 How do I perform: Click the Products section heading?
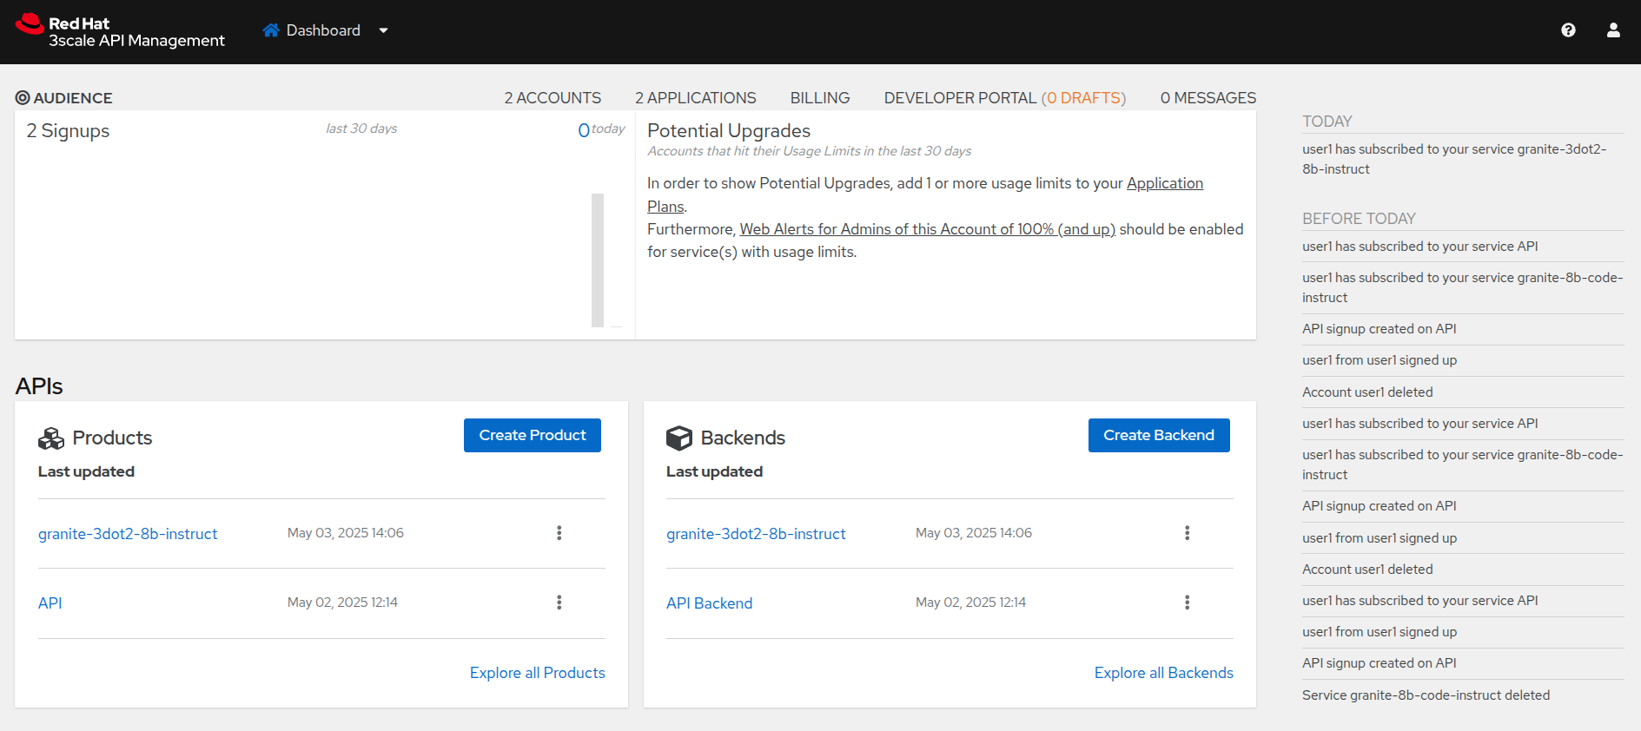pos(112,438)
